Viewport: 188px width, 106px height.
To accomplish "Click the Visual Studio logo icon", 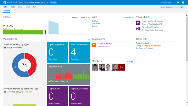I will pyautogui.click(x=4, y=2).
